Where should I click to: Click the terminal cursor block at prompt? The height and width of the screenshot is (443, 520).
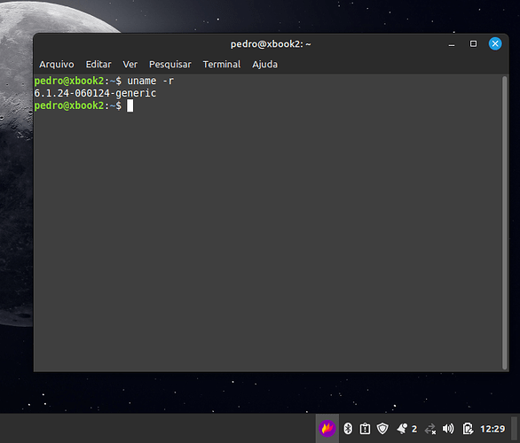[x=130, y=105]
